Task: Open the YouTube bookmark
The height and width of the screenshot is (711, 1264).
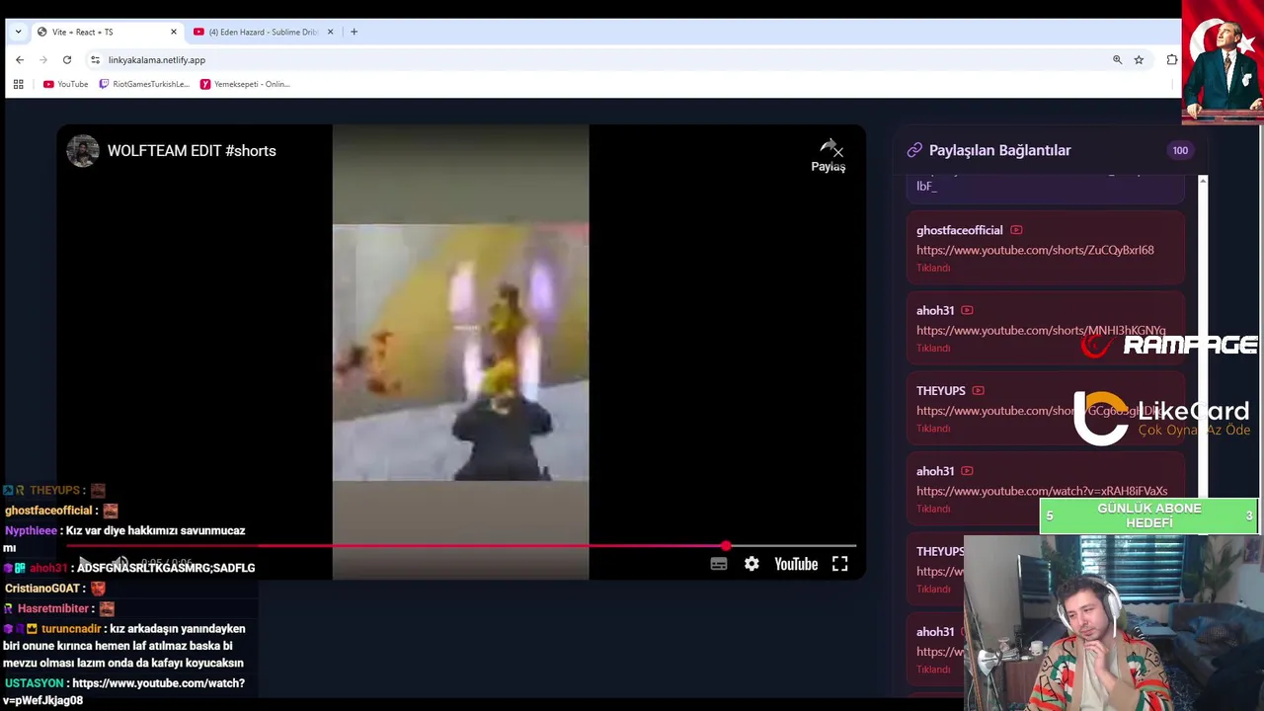Action: pyautogui.click(x=65, y=84)
